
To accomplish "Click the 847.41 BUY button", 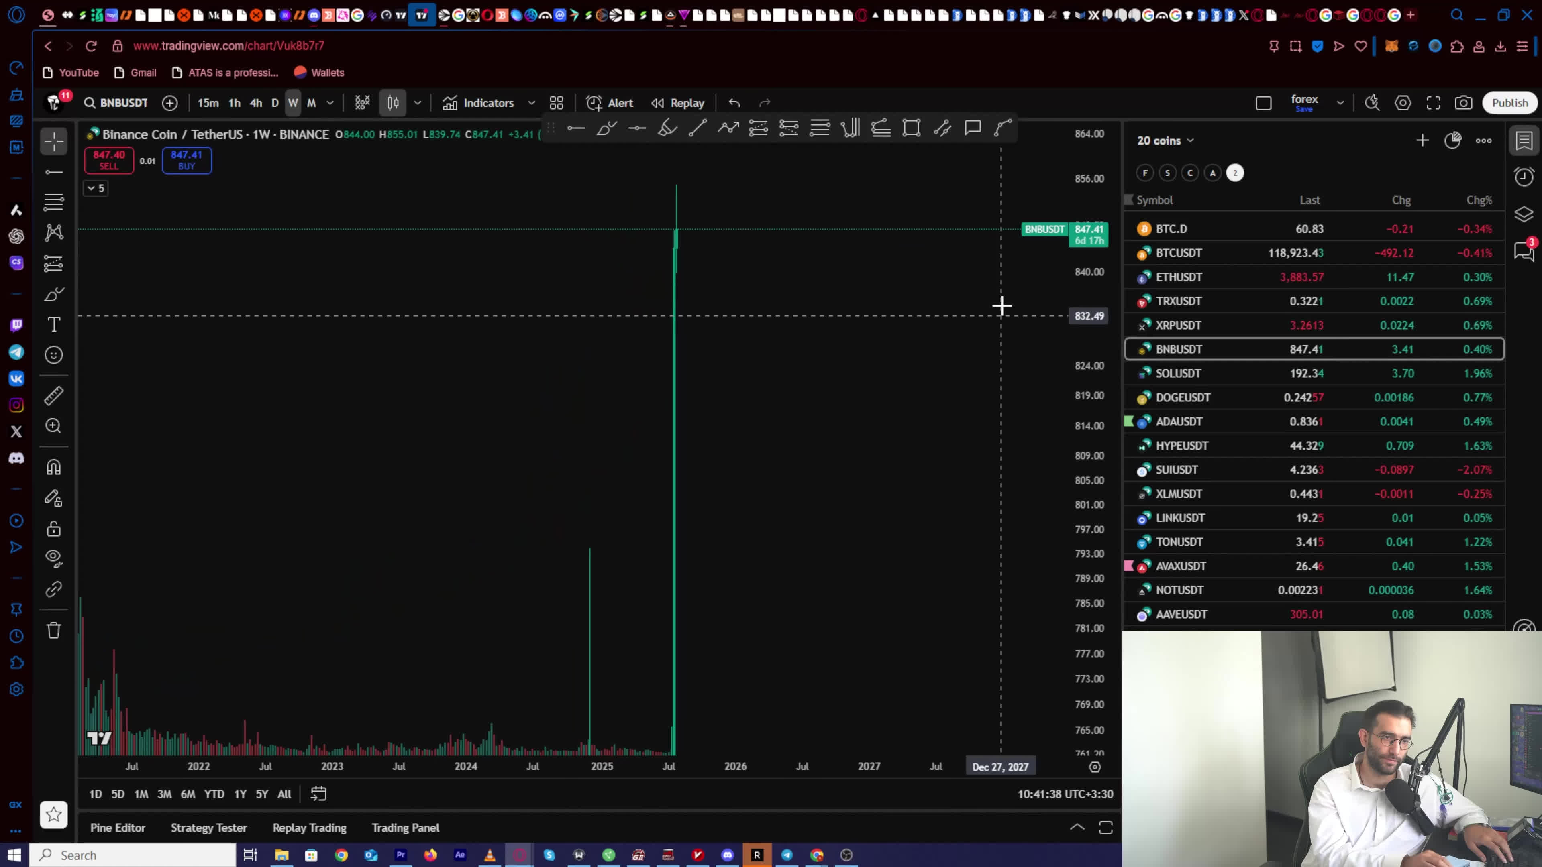I will coord(187,161).
